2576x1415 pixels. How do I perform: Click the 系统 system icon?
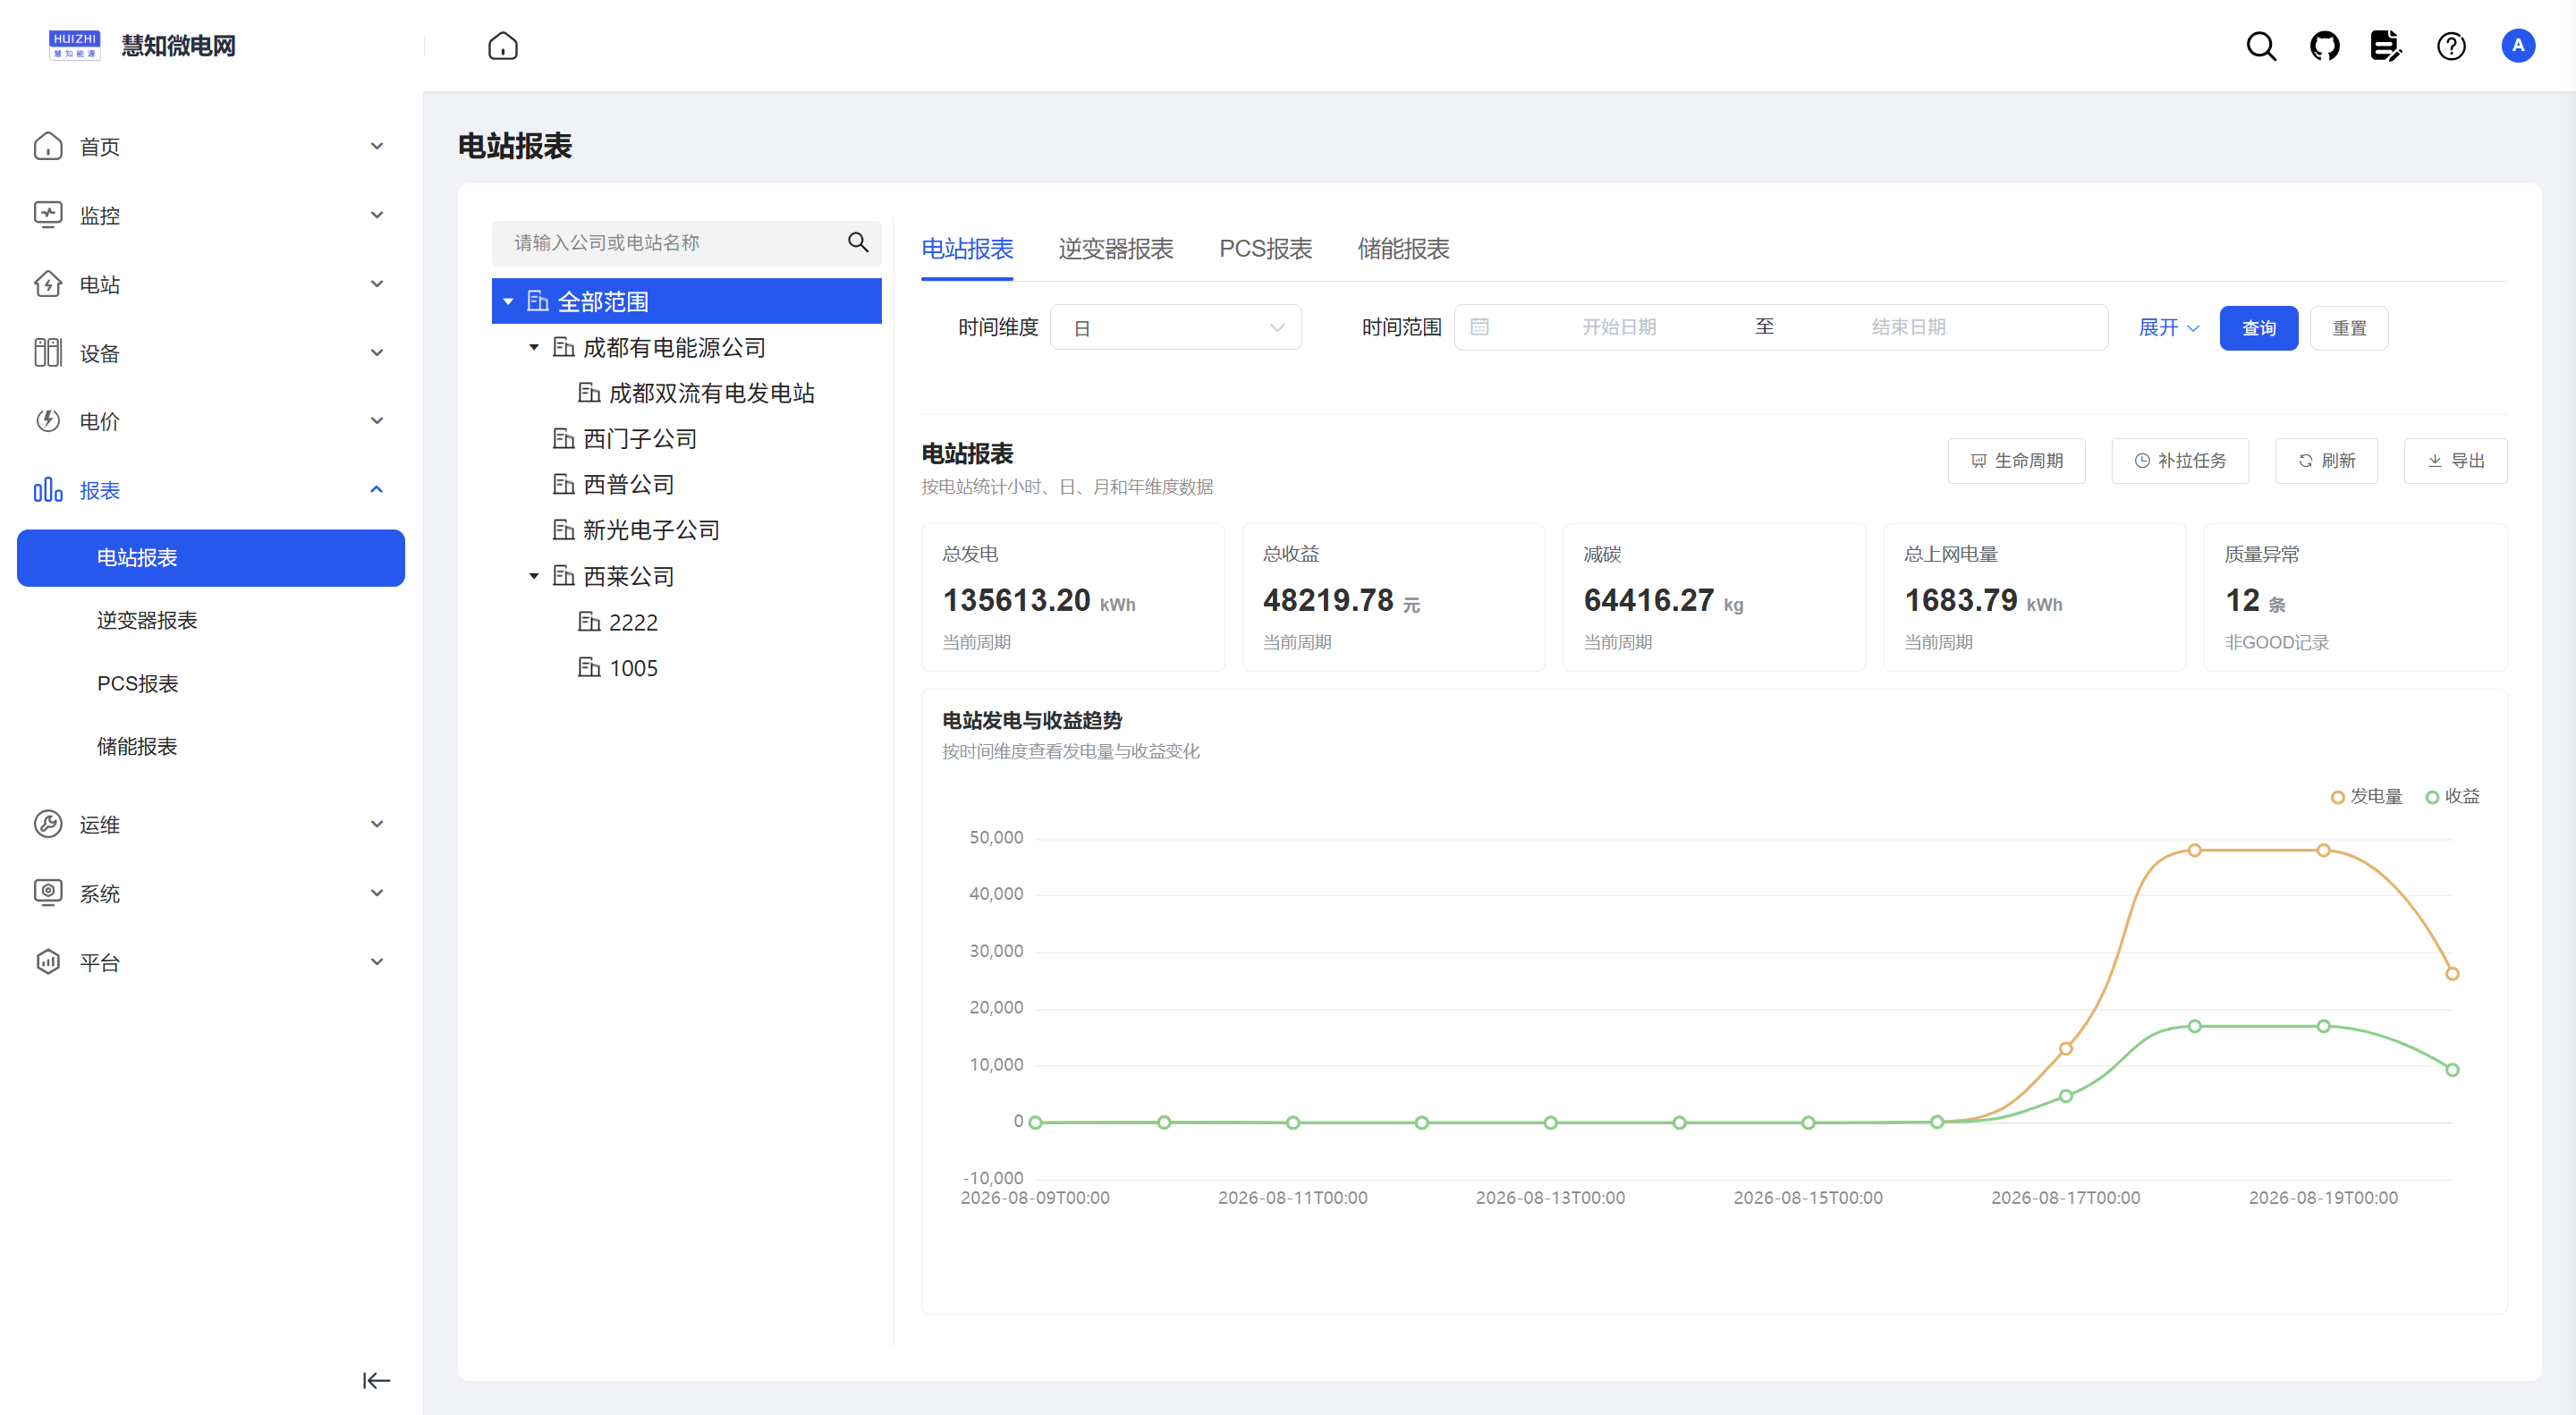[48, 893]
